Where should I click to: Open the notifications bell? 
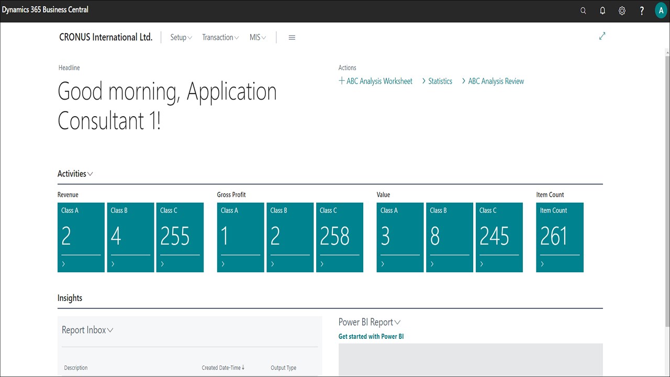coord(602,10)
